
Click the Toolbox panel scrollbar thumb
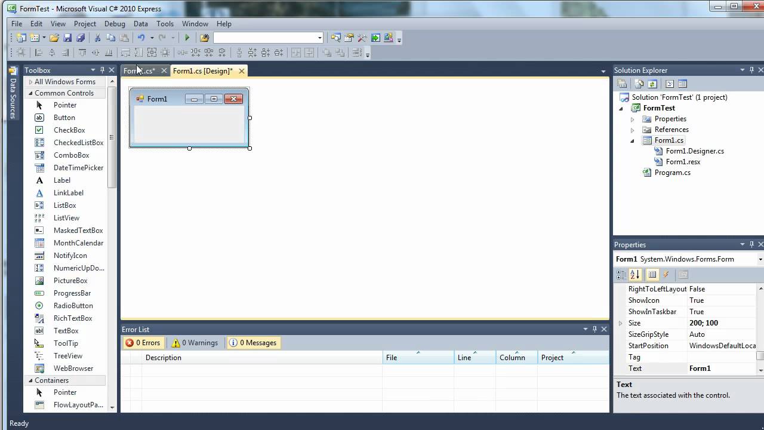click(x=112, y=138)
